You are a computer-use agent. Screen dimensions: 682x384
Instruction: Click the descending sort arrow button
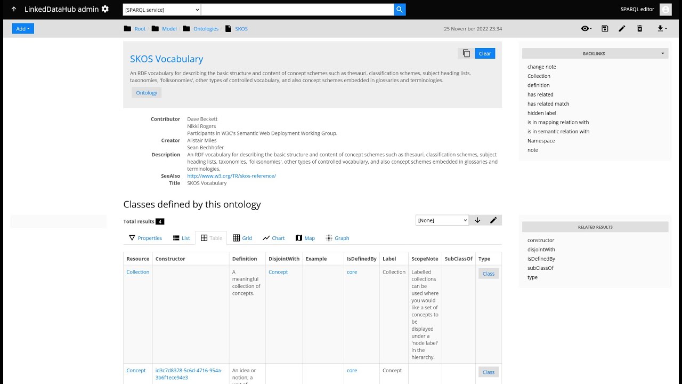click(x=477, y=220)
